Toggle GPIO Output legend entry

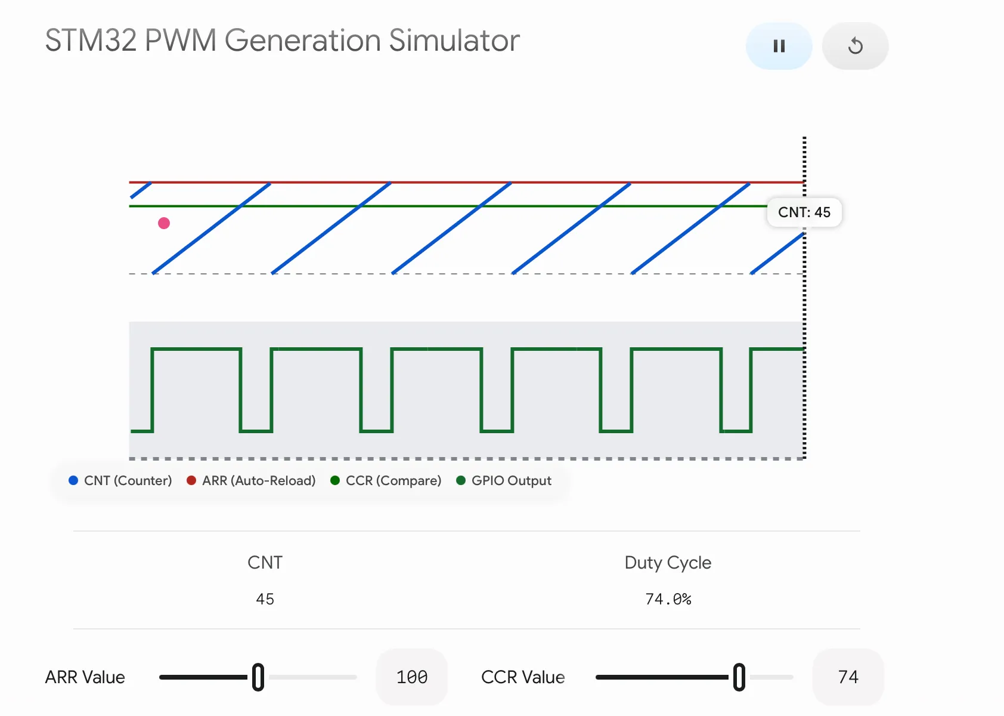[x=504, y=480]
